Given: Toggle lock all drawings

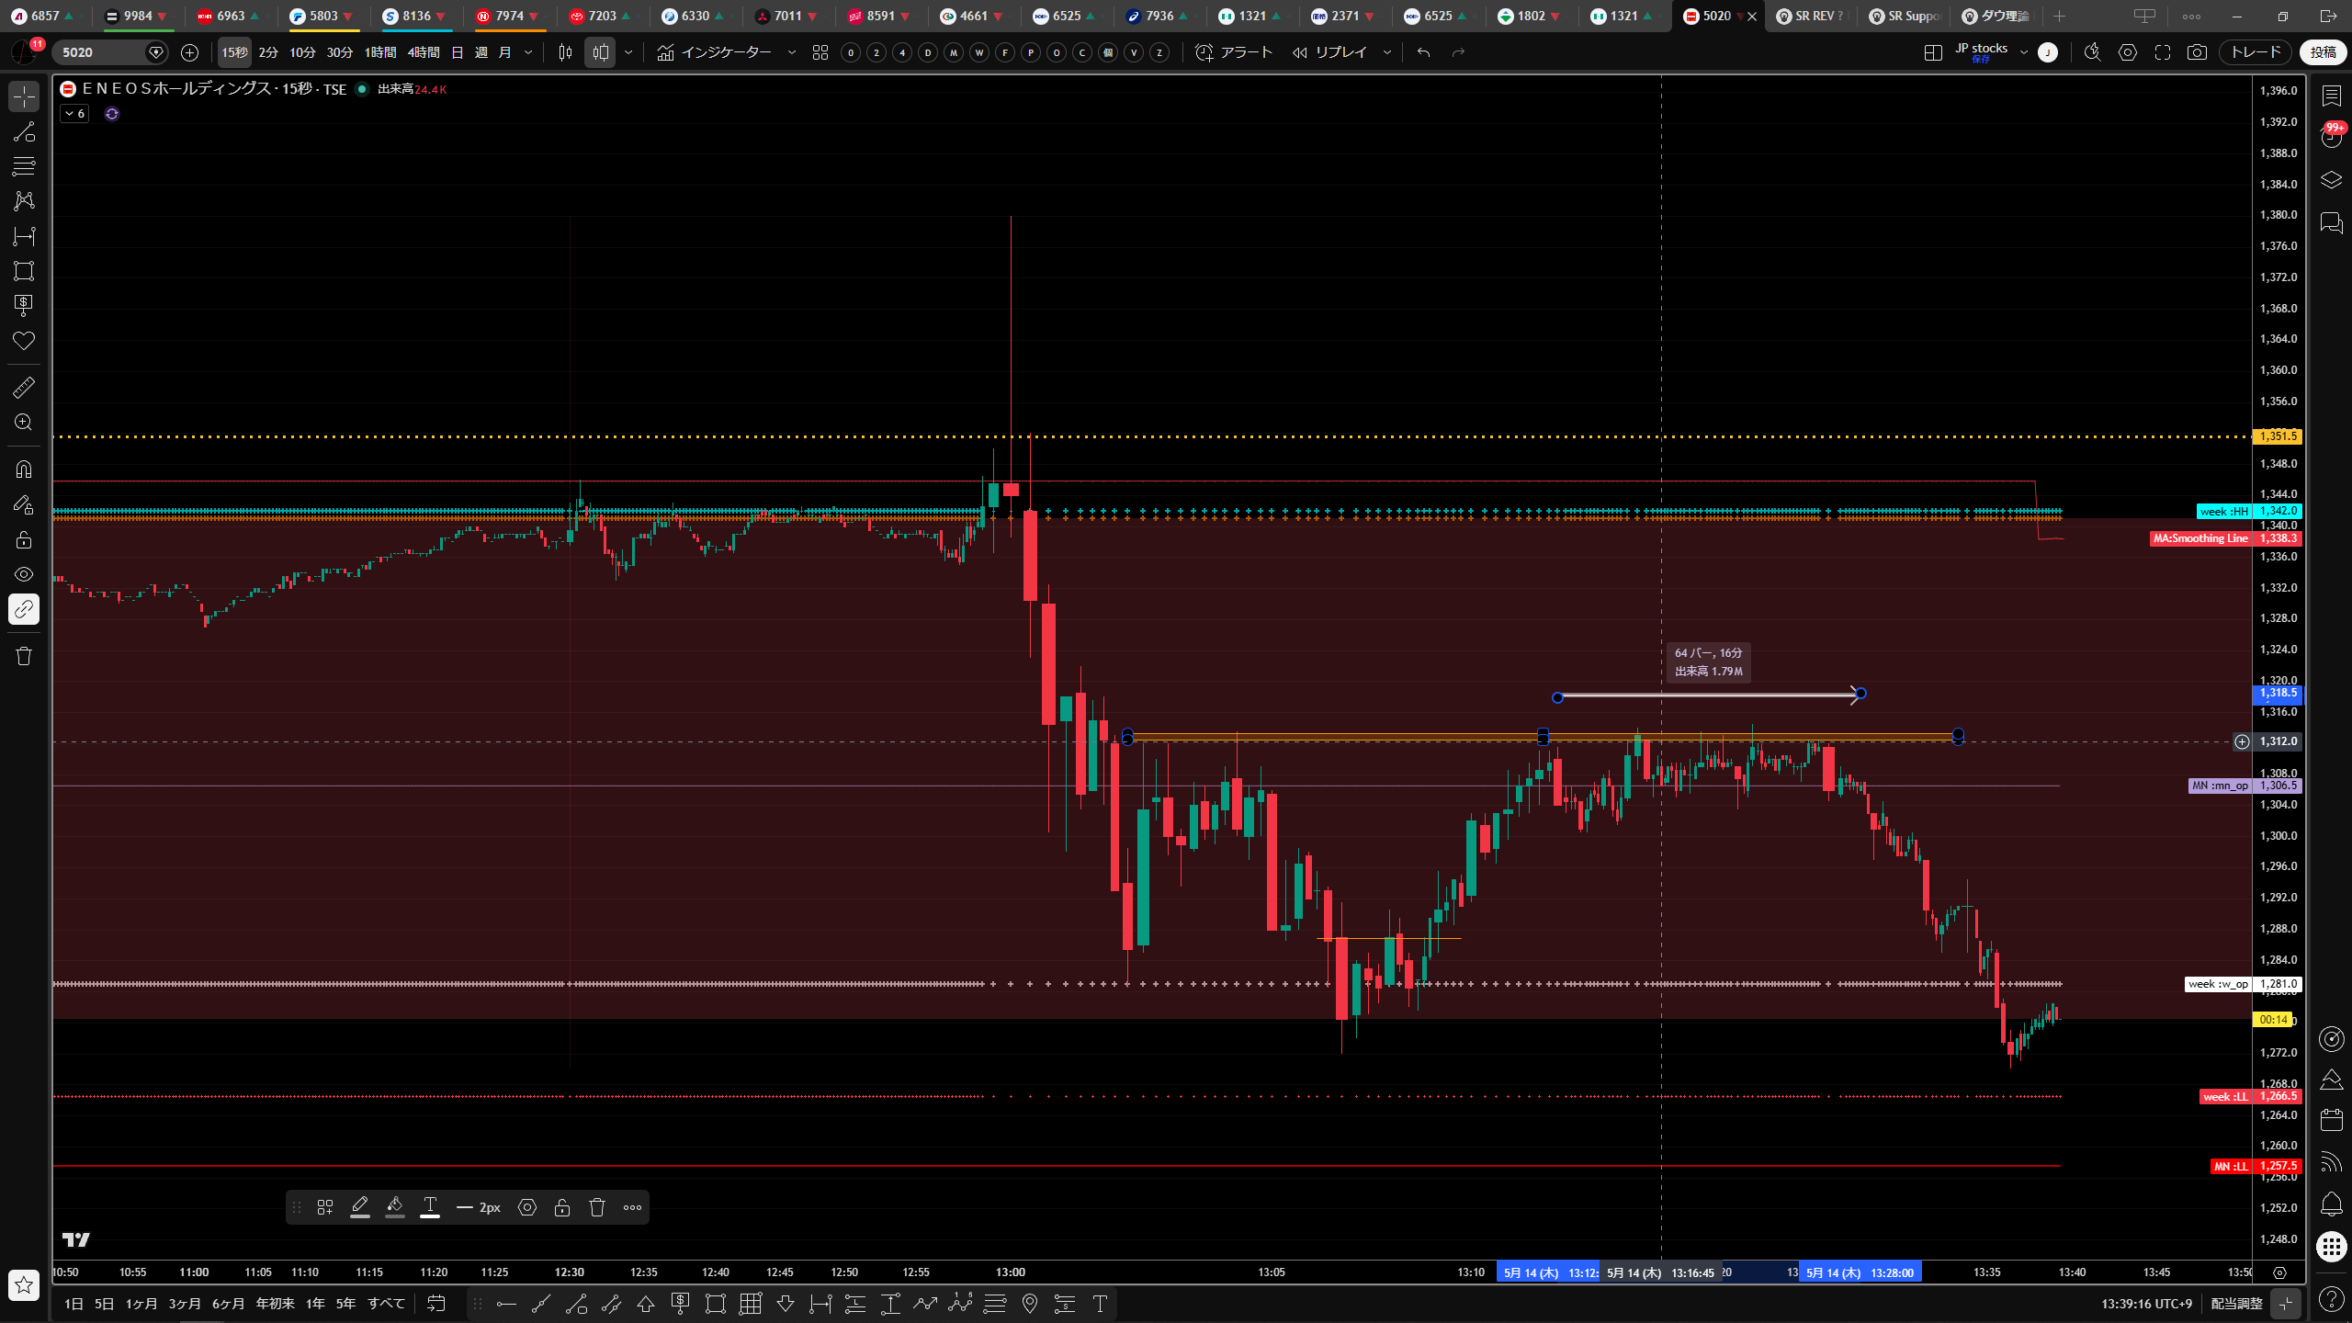Looking at the screenshot, I should tap(24, 539).
